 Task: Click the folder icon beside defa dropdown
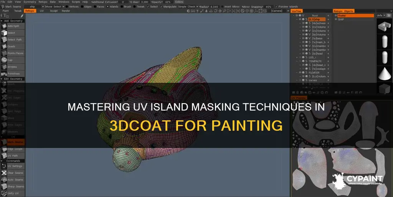[x=388, y=15]
